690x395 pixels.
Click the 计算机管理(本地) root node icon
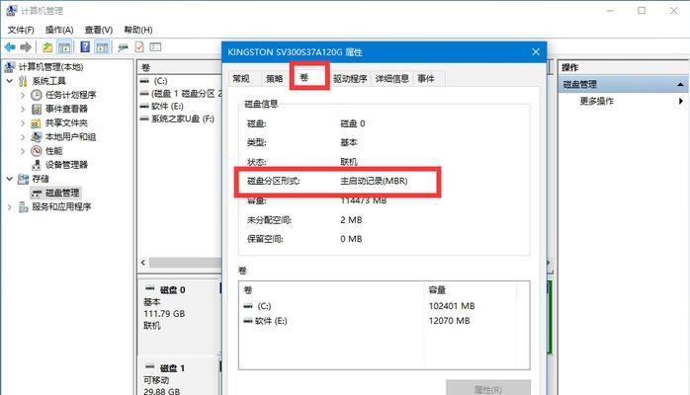tap(10, 67)
